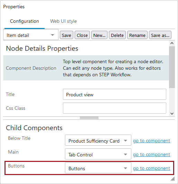
Task: Click the vertical scrollbar thumb
Action: pos(172,67)
